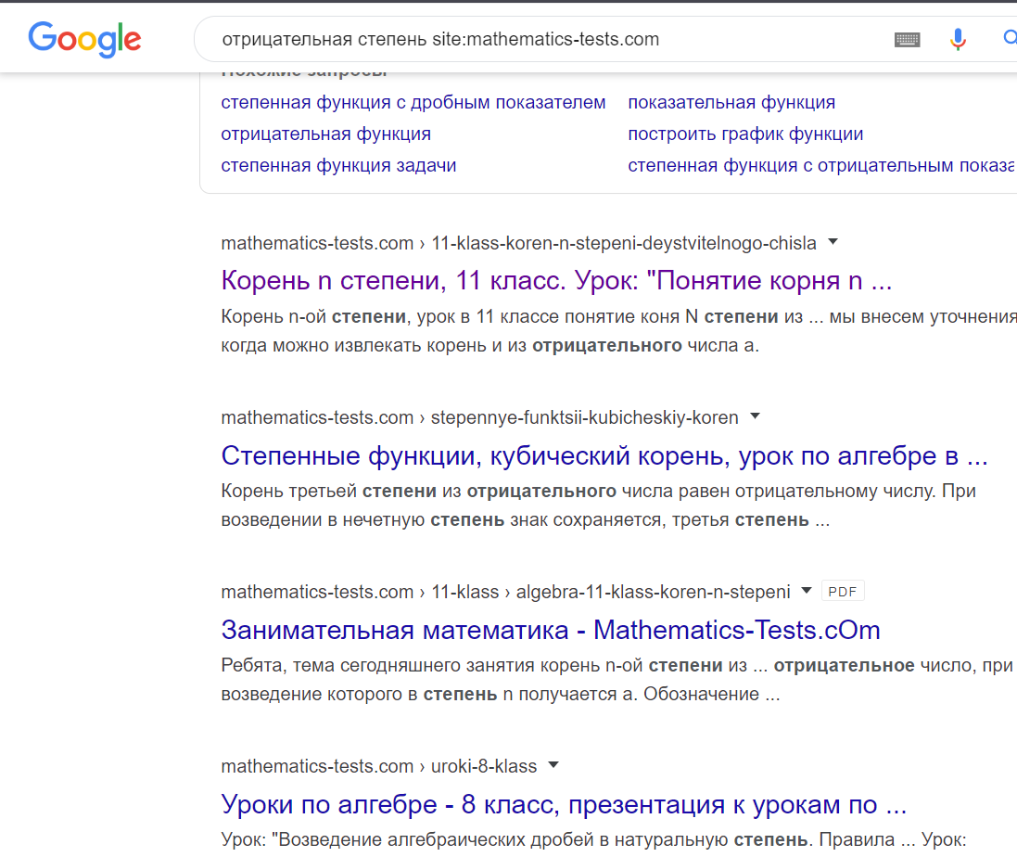Open related query 'степенная функция с дробным показателем'

tap(413, 103)
